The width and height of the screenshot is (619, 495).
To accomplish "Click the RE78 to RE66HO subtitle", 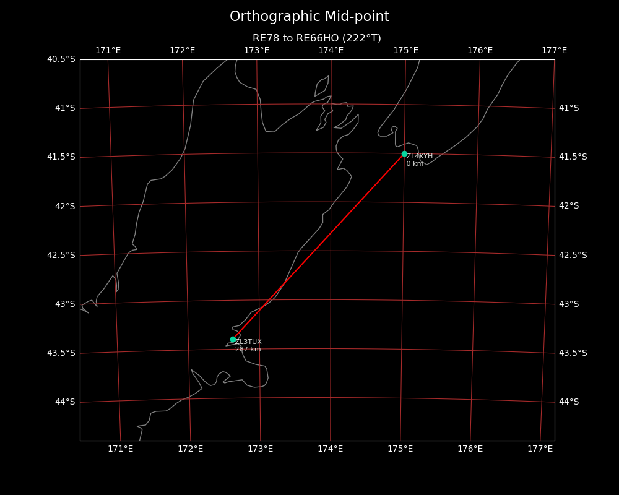I will point(316,38).
